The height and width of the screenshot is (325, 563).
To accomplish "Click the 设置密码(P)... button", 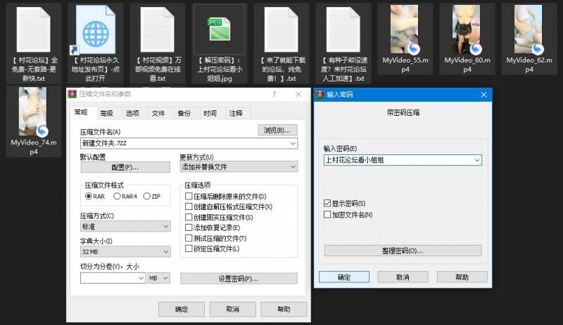I will point(239,279).
